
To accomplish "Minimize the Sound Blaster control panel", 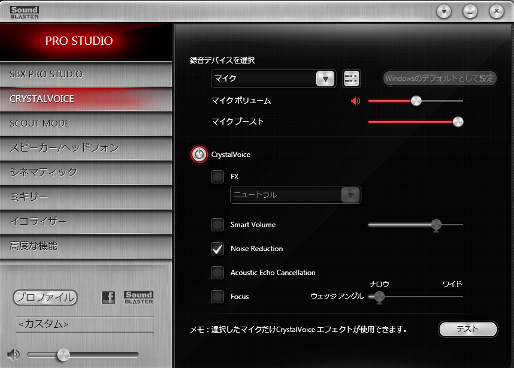I will (470, 12).
